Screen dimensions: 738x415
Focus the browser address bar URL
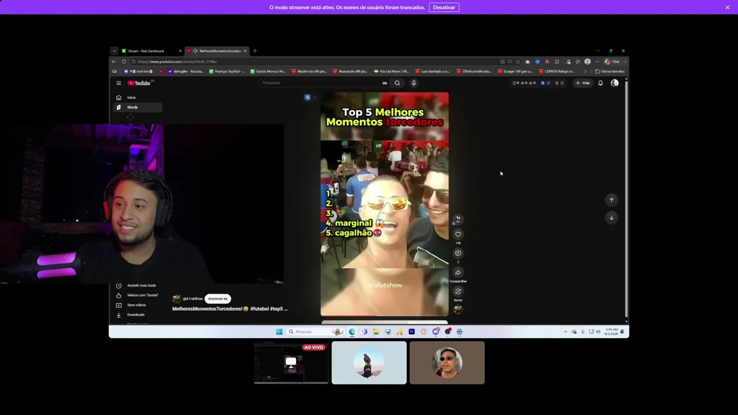(178, 62)
